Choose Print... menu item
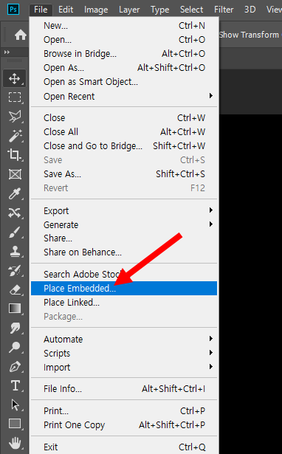The image size is (282, 454). pyautogui.click(x=124, y=411)
